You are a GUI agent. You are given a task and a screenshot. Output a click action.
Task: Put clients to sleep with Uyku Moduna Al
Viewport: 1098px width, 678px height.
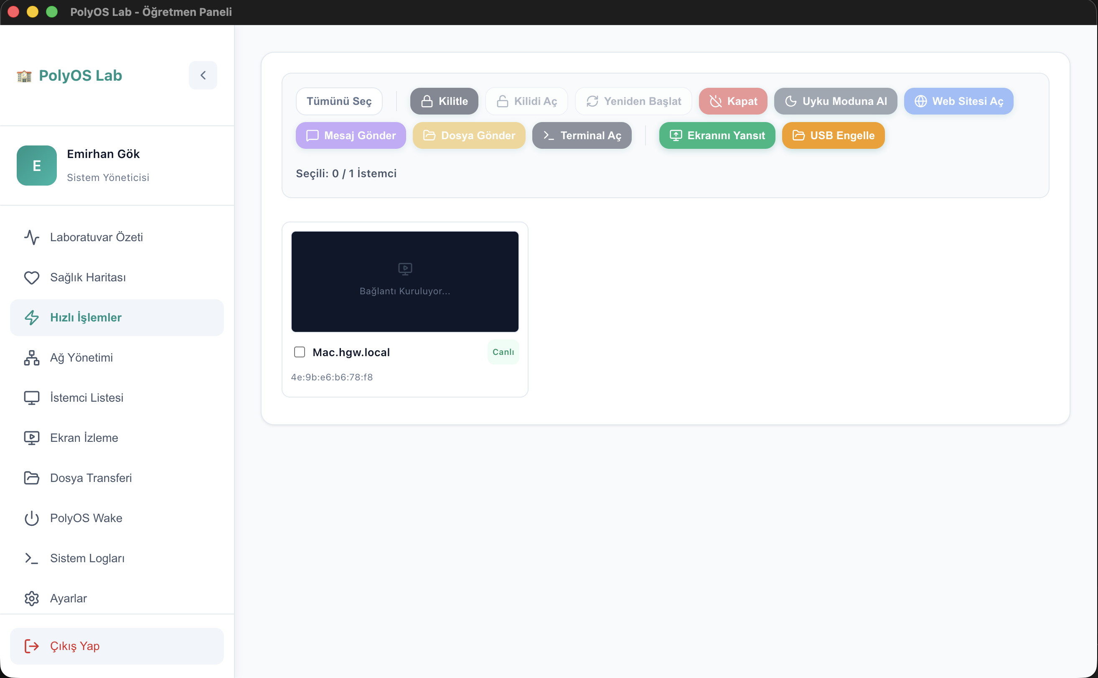pos(835,101)
